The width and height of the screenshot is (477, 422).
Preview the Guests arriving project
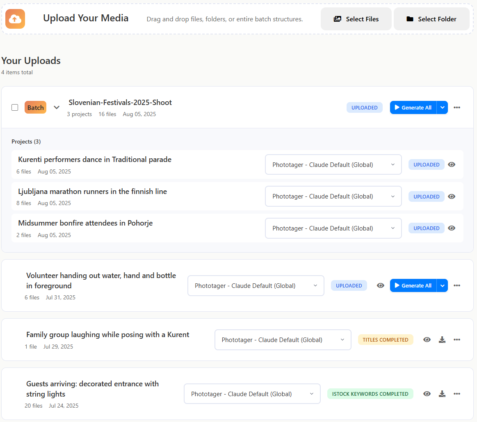click(427, 394)
